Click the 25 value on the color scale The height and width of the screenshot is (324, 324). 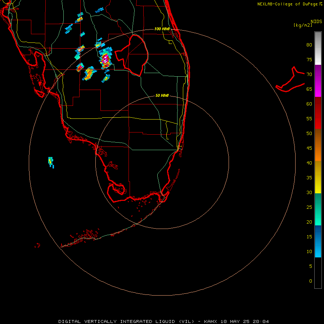(309, 207)
